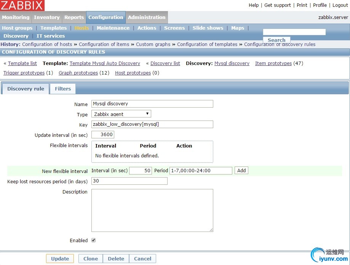Open the Graph prototypes link

[x=78, y=73]
